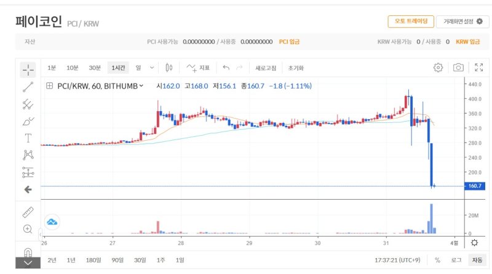Screen dimensions: 492x274
Task: Expand the interval dropdown arrow
Action: 152,68
